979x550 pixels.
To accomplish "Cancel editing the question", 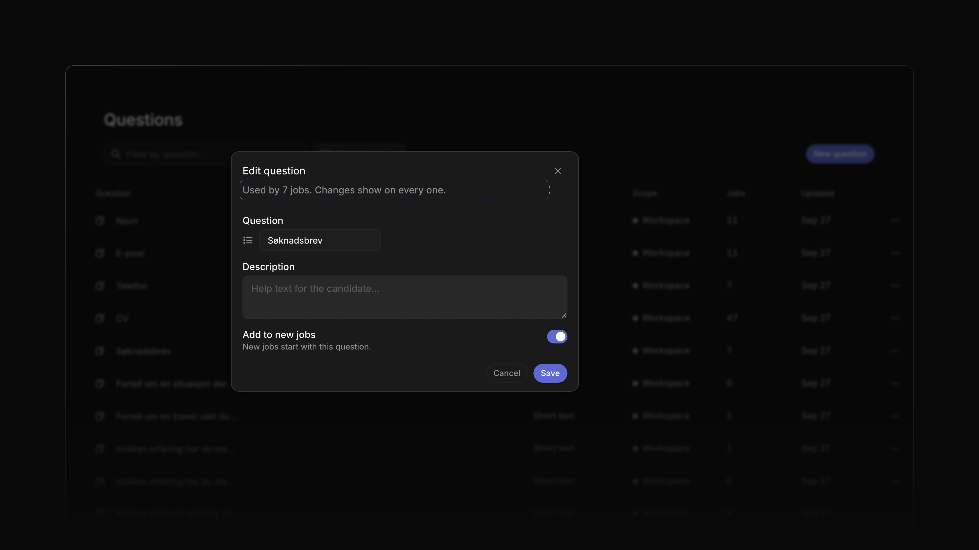I will click(507, 373).
